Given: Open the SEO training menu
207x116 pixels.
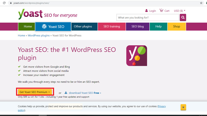Looking at the screenshot, I should click(x=112, y=27).
